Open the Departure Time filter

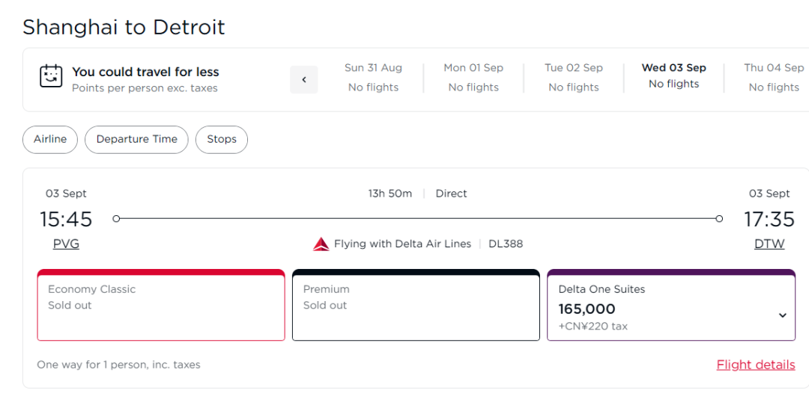136,140
